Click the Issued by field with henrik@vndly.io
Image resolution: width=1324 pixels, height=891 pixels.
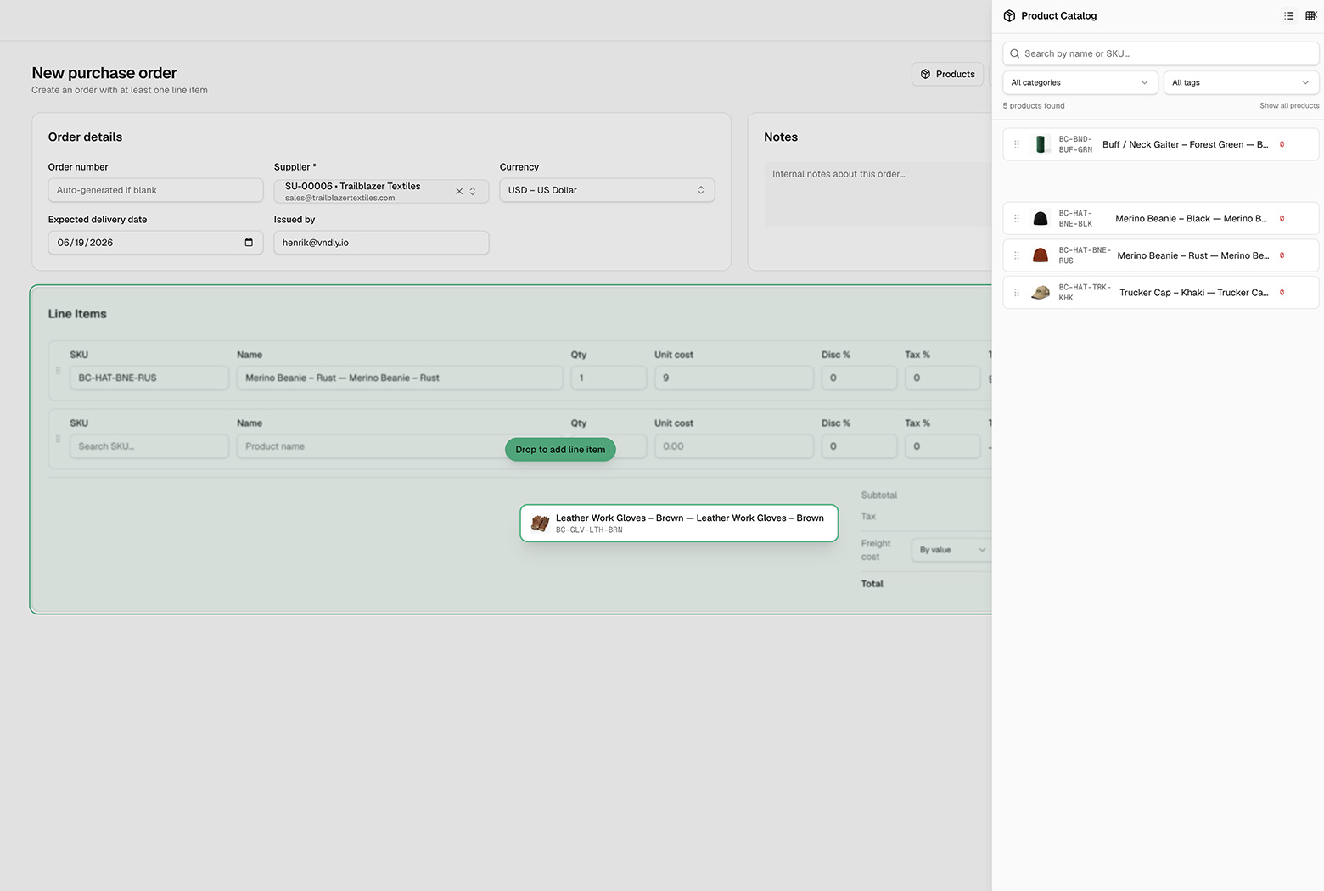click(381, 243)
